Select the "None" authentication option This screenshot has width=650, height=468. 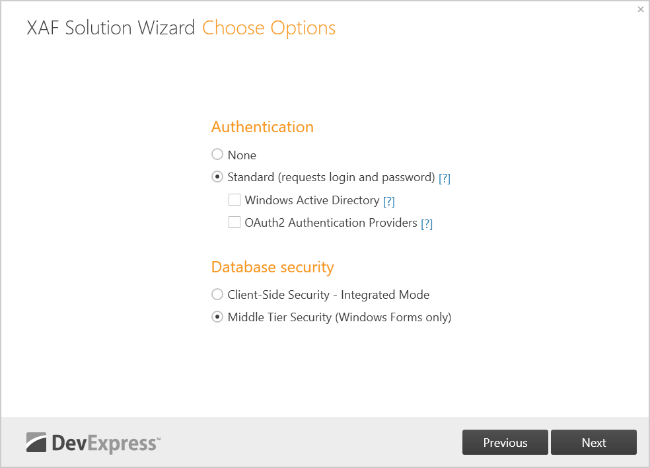(217, 154)
